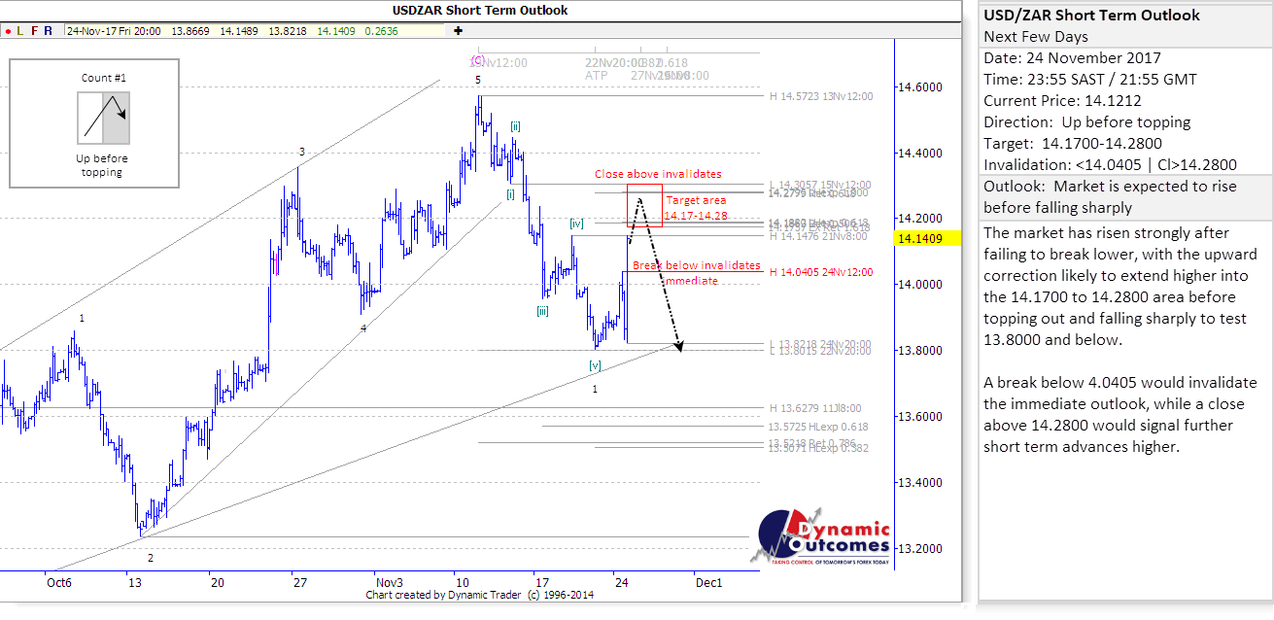Click the 'Close above invalidates' red label
Image resolution: width=1274 pixels, height=620 pixels.
tap(658, 174)
